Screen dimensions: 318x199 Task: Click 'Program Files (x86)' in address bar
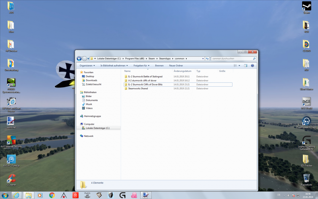pos(135,59)
